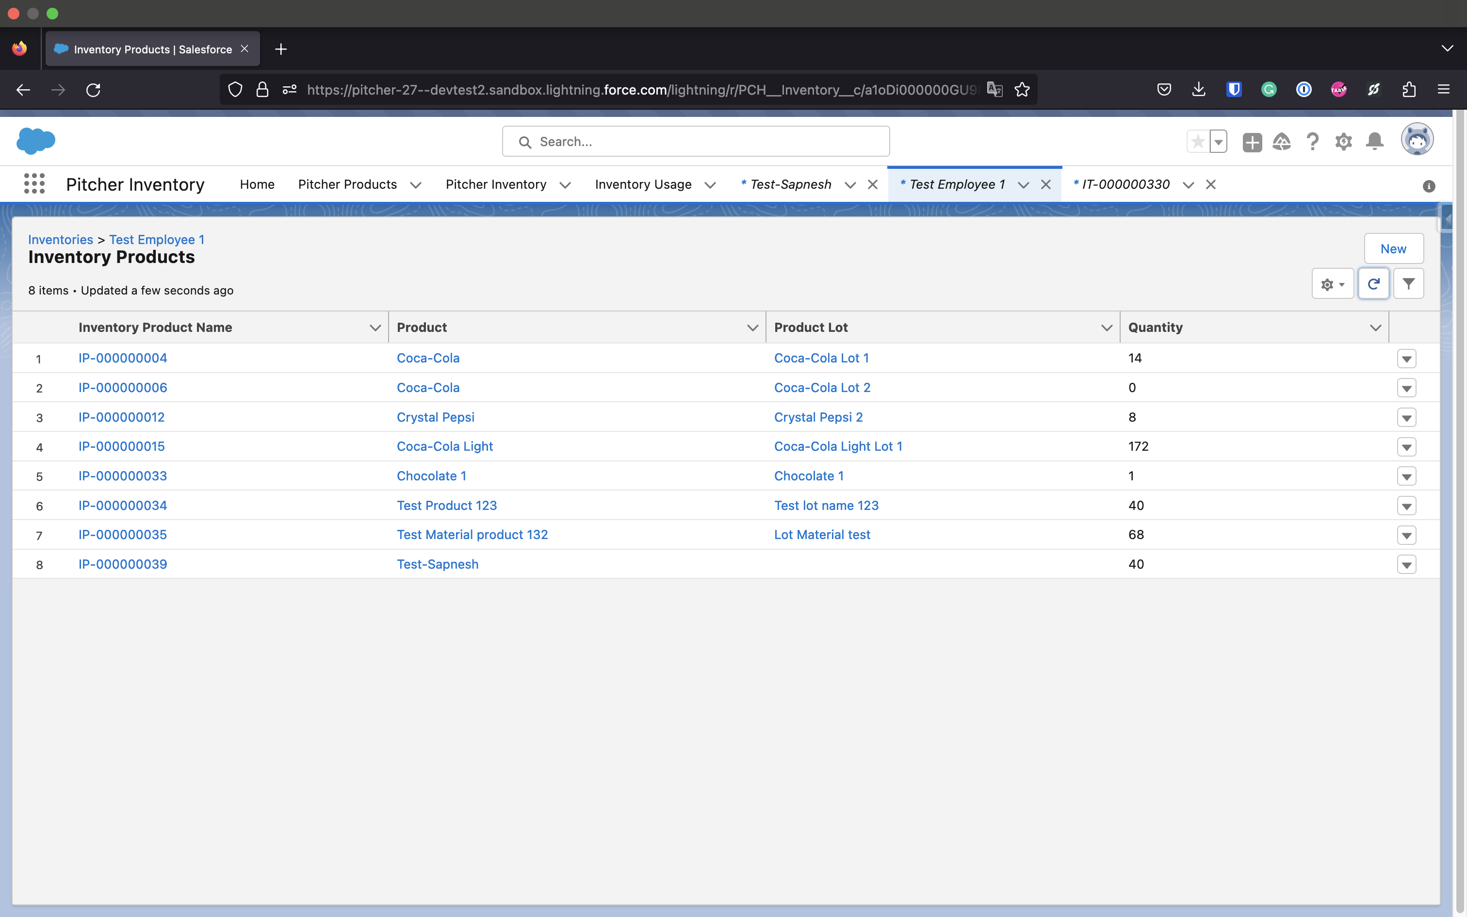
Task: Open Quantity column header menu
Action: [x=1375, y=328]
